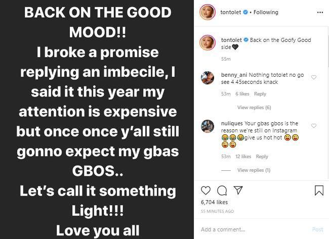Reply to nuliques' comment

262,157
